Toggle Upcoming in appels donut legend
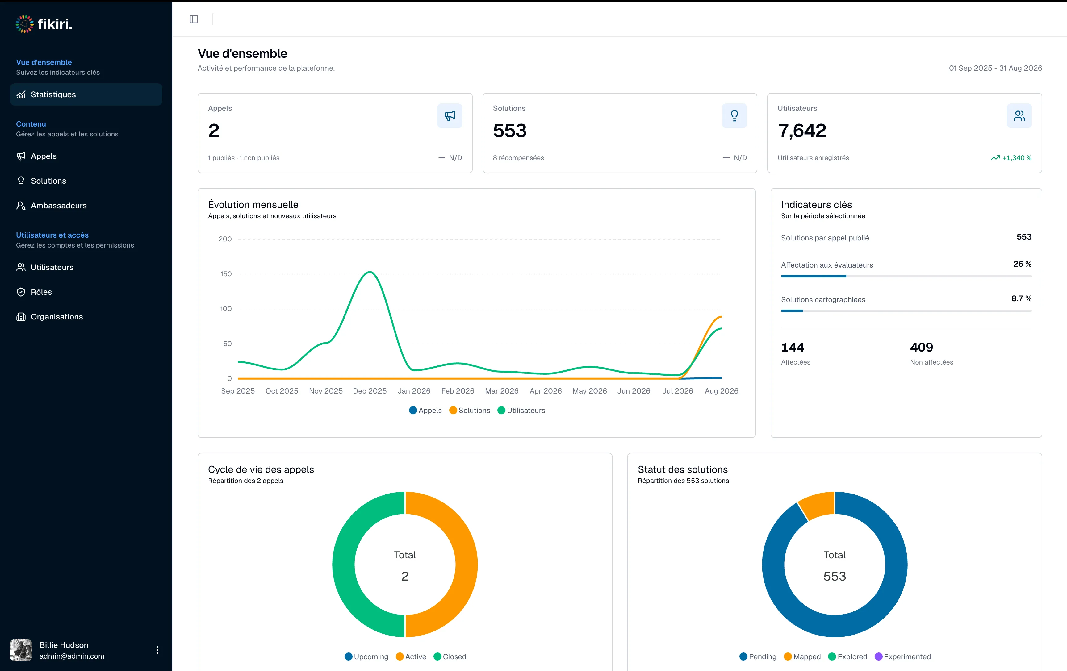Screen dimensions: 1067x671 pos(366,656)
